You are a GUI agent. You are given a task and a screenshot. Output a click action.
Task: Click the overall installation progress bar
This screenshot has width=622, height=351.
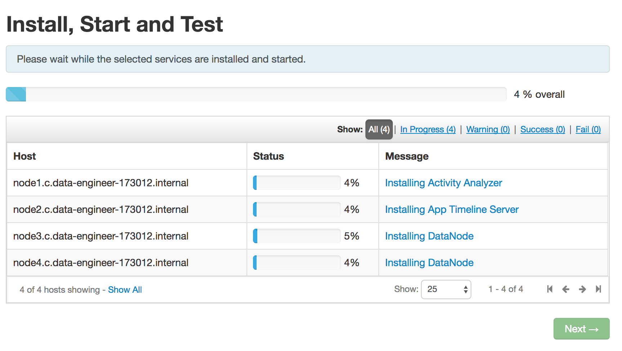pyautogui.click(x=256, y=94)
